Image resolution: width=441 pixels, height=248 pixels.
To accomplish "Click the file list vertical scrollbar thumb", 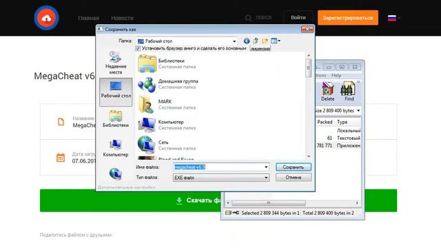I will point(309,68).
